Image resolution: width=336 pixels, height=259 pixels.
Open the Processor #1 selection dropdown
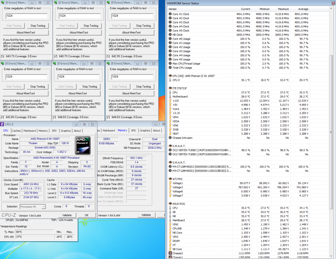click(32, 206)
